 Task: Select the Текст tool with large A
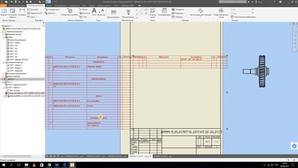tap(94, 12)
